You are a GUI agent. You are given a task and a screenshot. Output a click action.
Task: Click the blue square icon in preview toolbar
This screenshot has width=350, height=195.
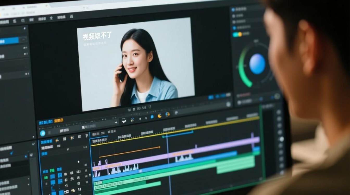click(x=152, y=117)
